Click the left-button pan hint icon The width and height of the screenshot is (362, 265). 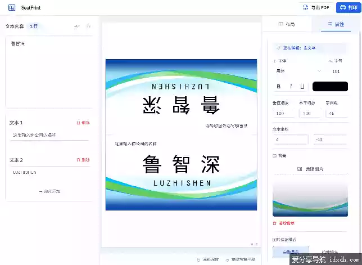click(227, 260)
